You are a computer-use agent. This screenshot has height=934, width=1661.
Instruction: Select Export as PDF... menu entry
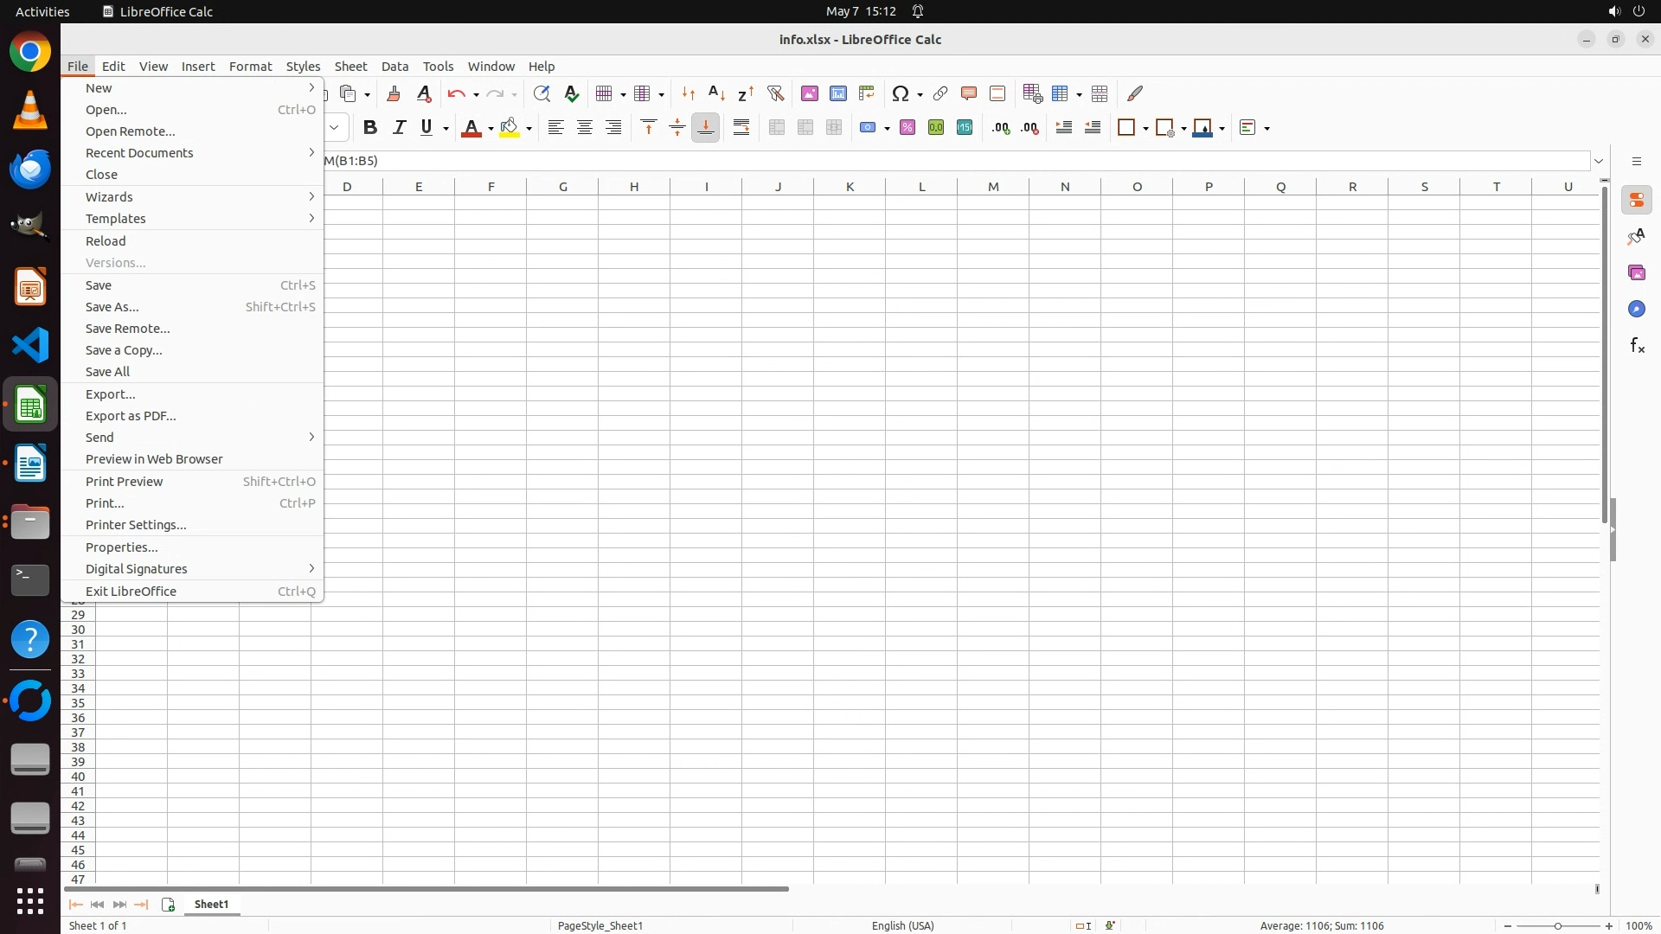131,416
